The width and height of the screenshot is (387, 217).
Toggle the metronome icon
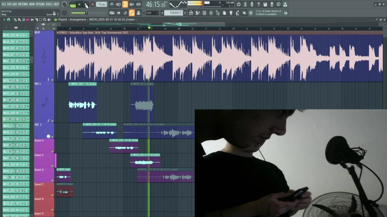tap(112, 4)
